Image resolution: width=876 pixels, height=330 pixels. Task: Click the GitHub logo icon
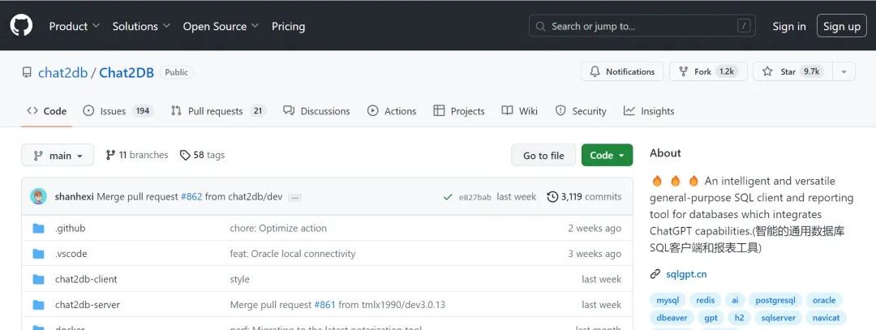coord(21,26)
